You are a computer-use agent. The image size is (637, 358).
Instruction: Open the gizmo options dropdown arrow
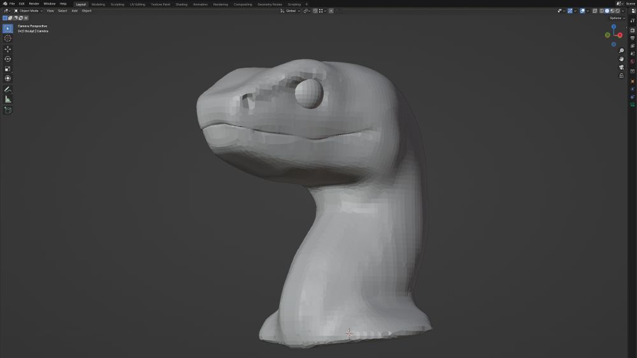575,11
